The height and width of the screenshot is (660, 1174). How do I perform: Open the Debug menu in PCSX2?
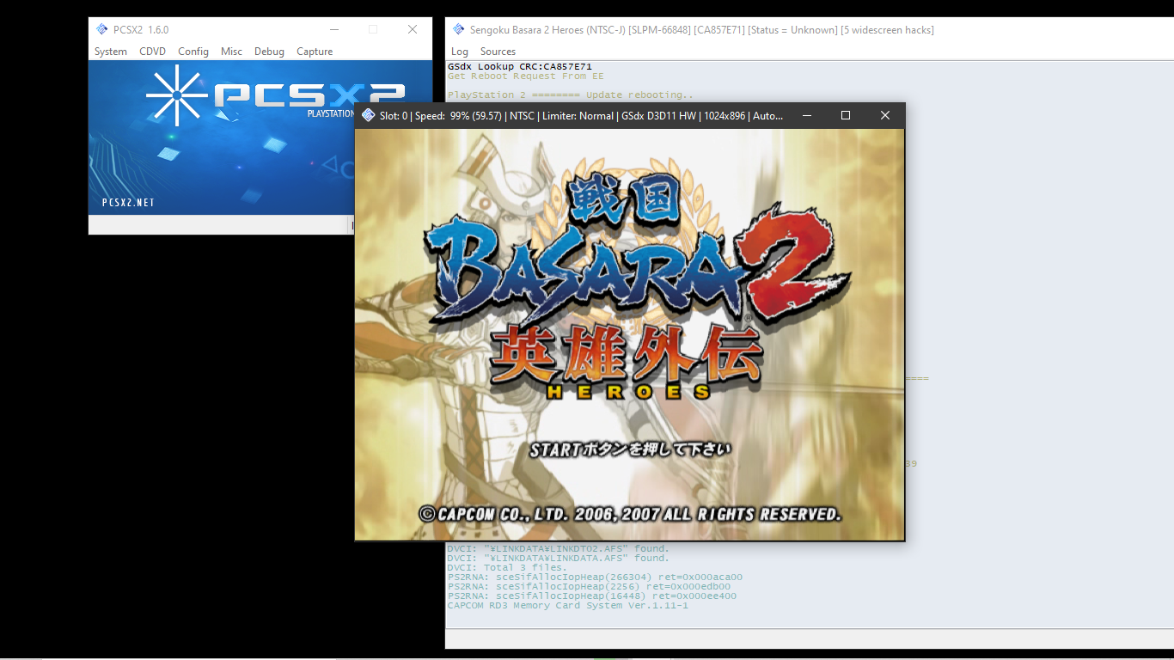(269, 52)
